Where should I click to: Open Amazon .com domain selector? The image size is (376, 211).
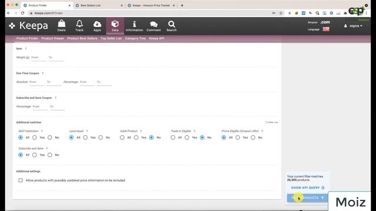[325, 22]
